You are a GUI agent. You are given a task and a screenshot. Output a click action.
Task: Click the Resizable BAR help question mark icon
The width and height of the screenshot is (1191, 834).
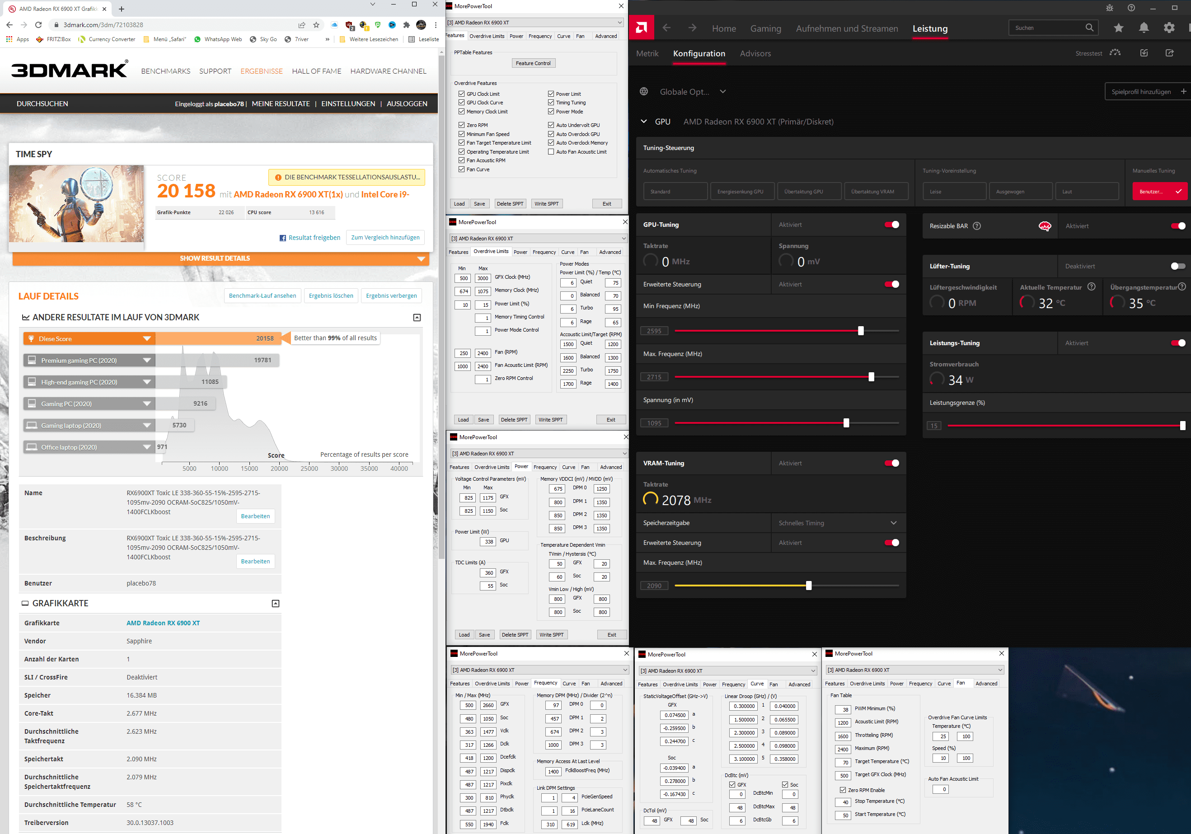click(x=977, y=225)
